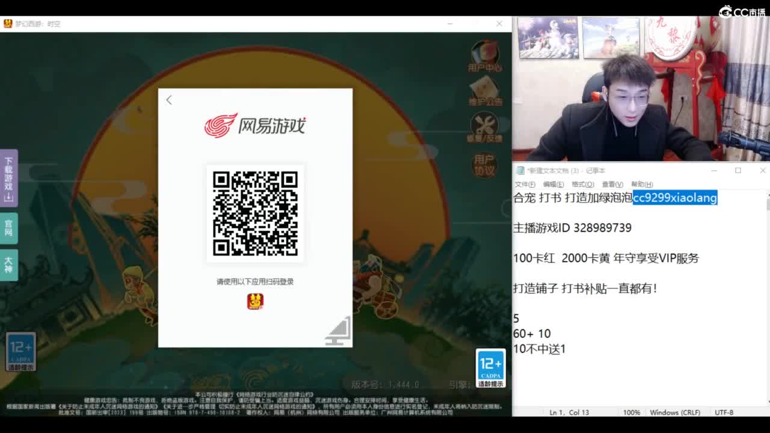
Task: Click the 梦幻西游 app icon below QR code
Action: 255,301
